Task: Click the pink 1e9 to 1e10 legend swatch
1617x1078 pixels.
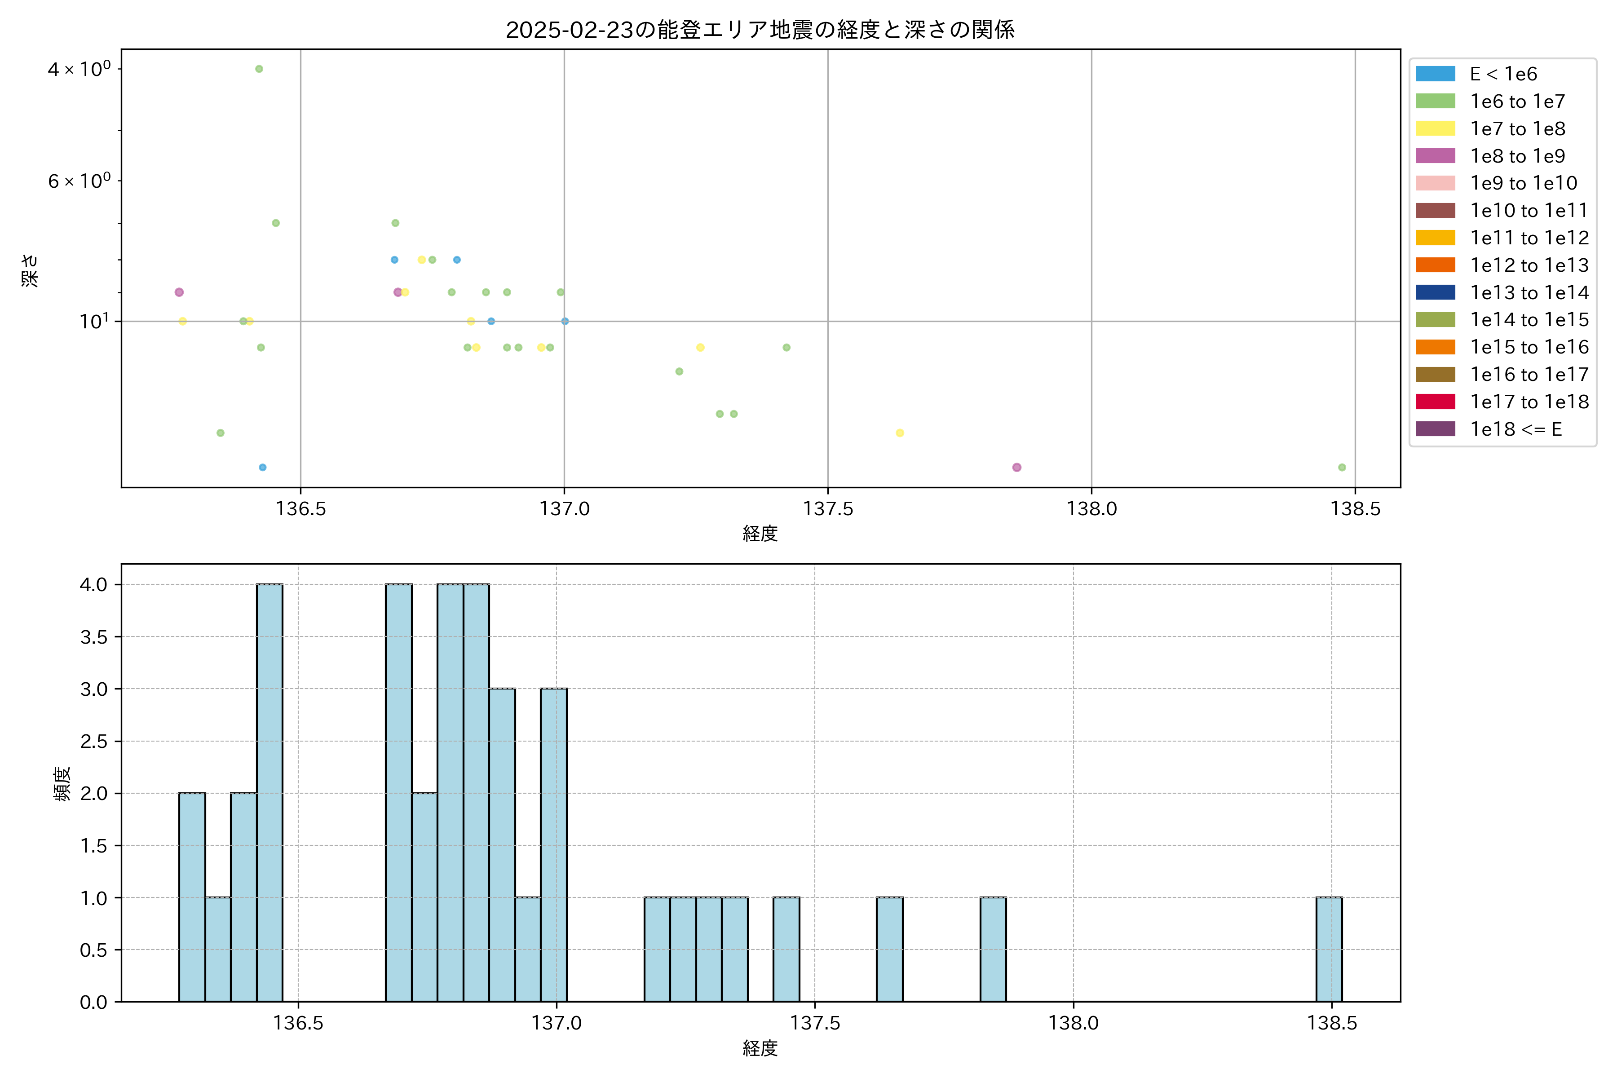Action: click(1436, 184)
